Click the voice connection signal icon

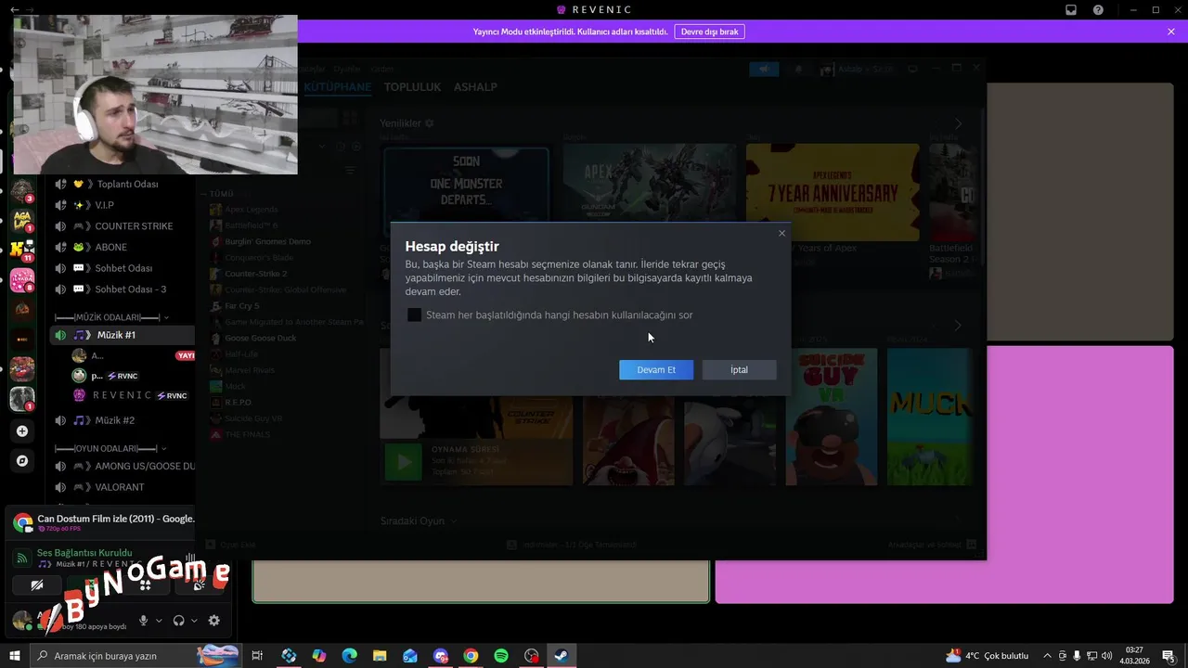click(x=22, y=558)
